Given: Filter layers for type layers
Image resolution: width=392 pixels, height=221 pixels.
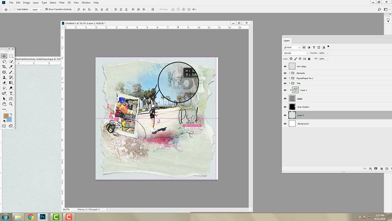Looking at the screenshot, I should 314,47.
